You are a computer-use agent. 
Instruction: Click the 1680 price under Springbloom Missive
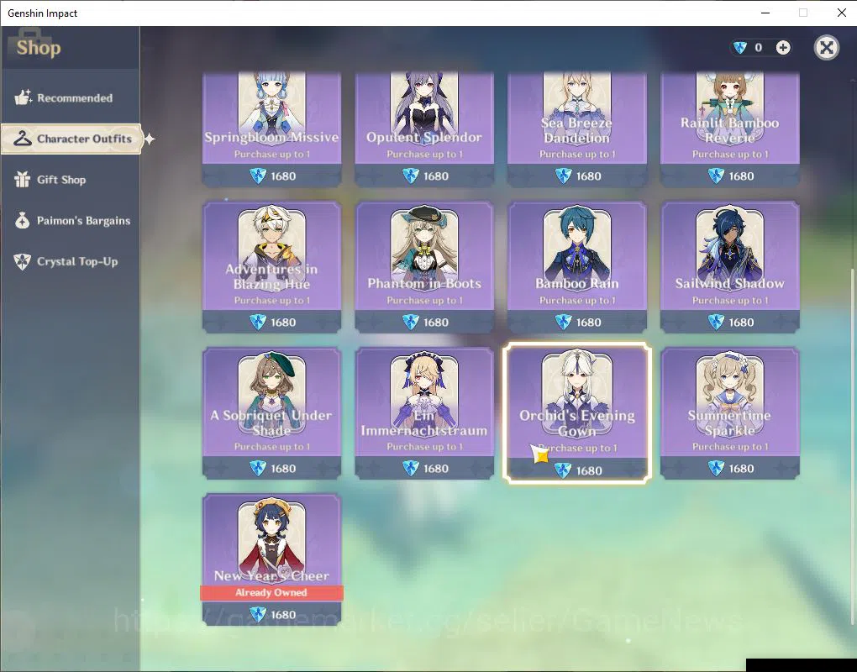tap(283, 176)
